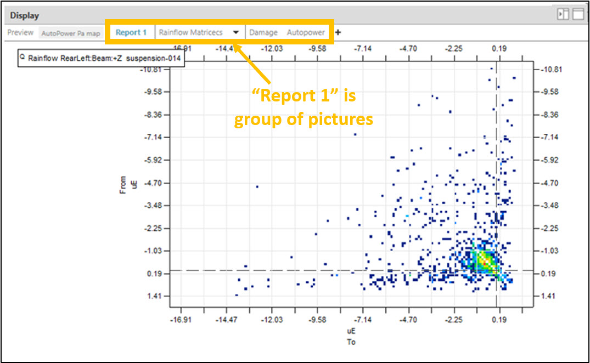Go to the Autopower tab
The width and height of the screenshot is (590, 363).
point(306,32)
